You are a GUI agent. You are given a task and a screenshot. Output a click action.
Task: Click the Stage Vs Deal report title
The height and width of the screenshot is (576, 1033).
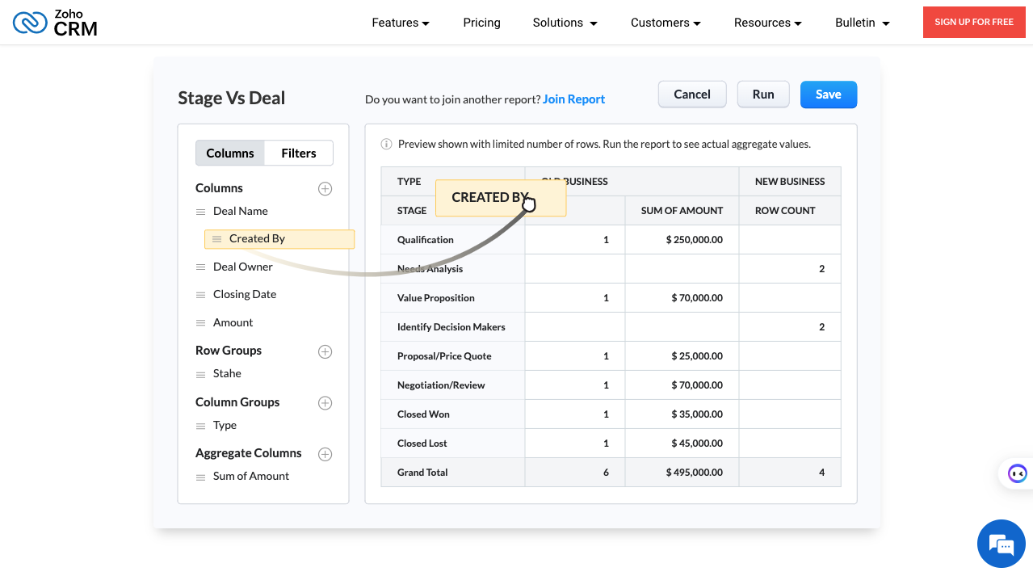232,99
